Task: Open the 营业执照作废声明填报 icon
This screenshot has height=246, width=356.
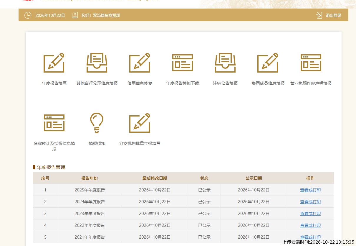Action: coord(311,63)
